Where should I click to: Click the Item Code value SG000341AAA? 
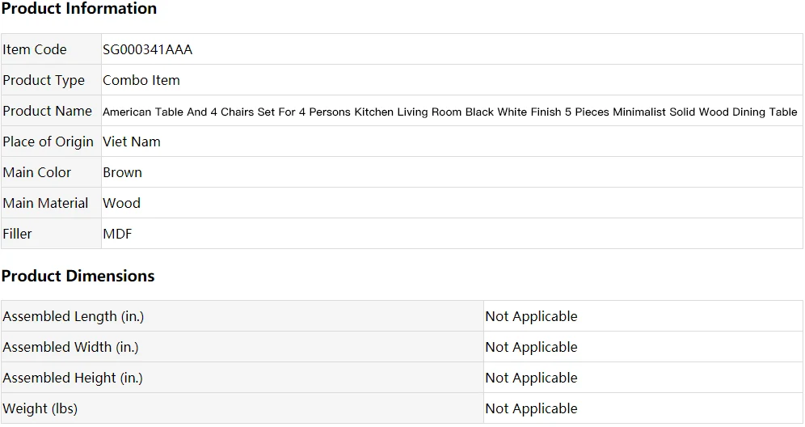click(x=147, y=49)
